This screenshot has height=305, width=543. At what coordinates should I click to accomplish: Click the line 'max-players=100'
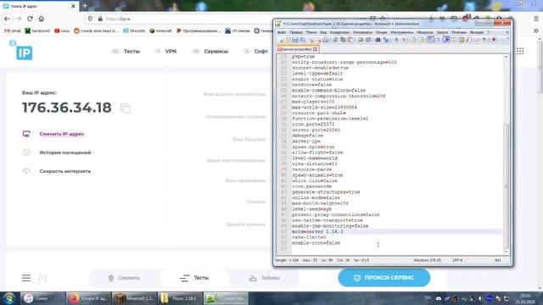click(x=313, y=102)
